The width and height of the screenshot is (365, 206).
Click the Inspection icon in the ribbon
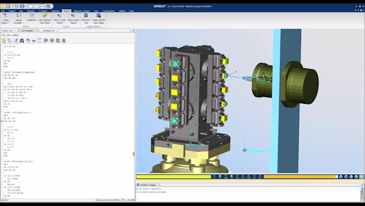(x=32, y=18)
